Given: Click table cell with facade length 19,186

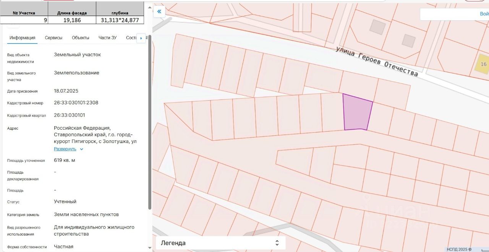Looking at the screenshot, I should coord(72,20).
